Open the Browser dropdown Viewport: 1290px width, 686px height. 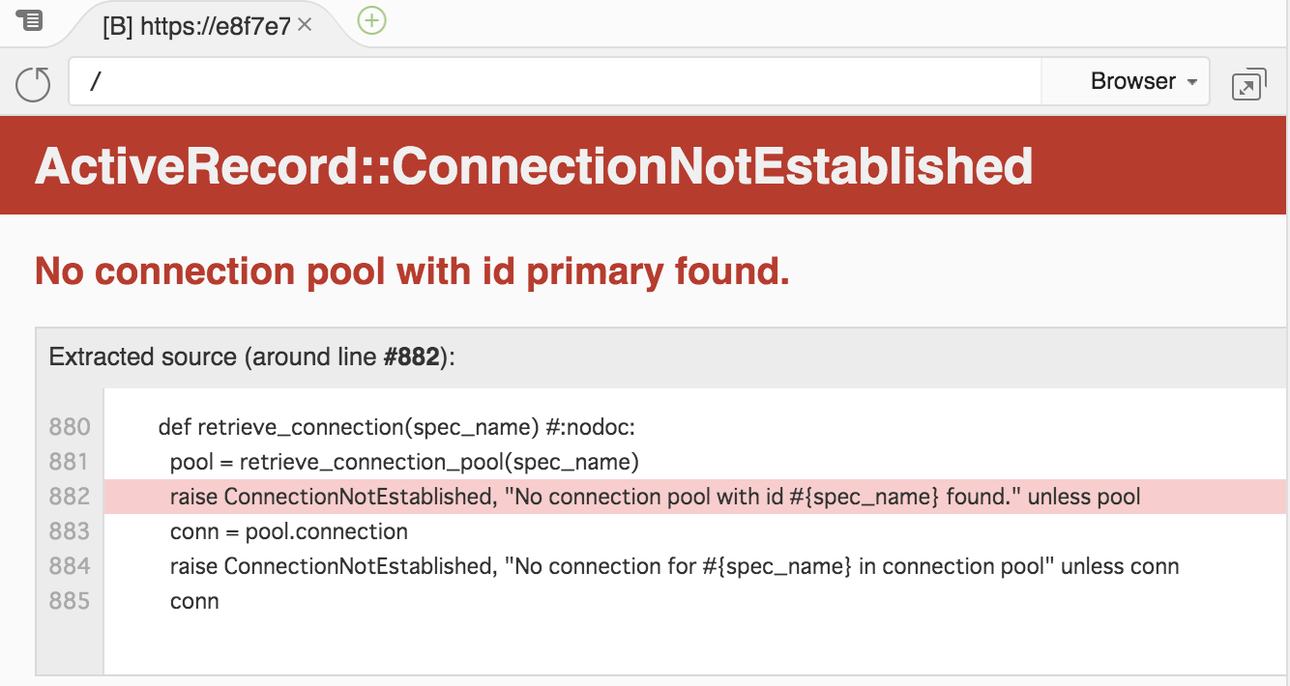[1143, 81]
